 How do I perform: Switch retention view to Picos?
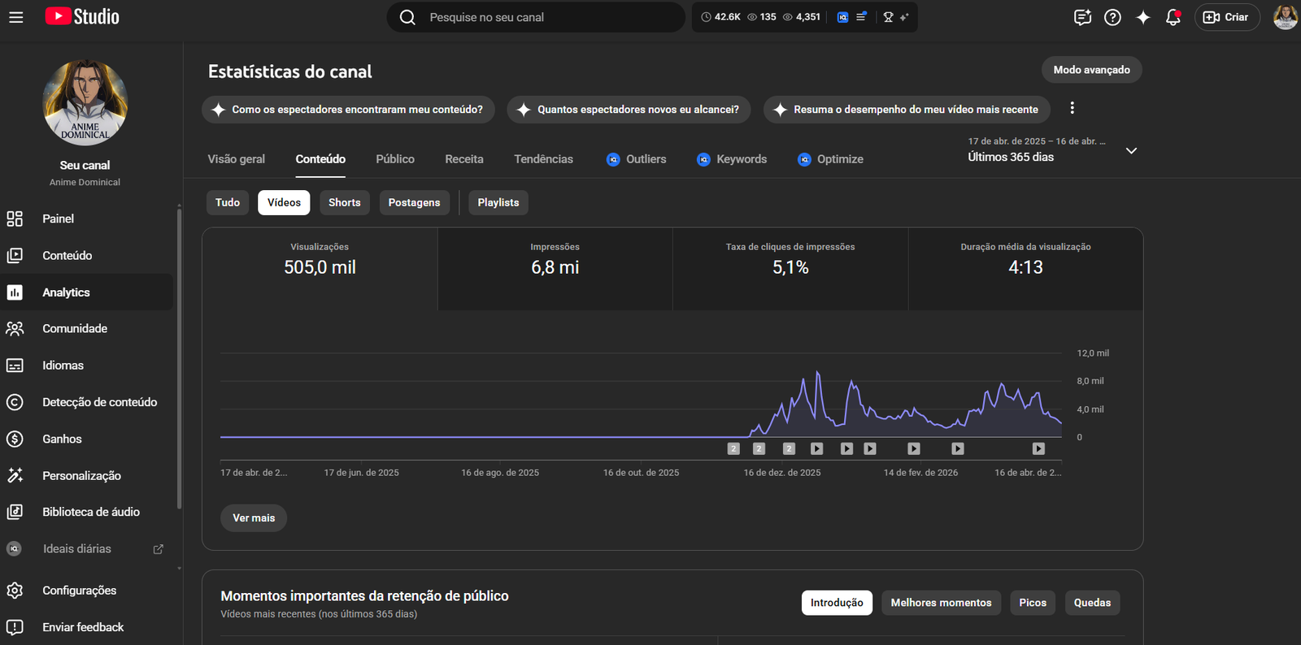[1033, 603]
